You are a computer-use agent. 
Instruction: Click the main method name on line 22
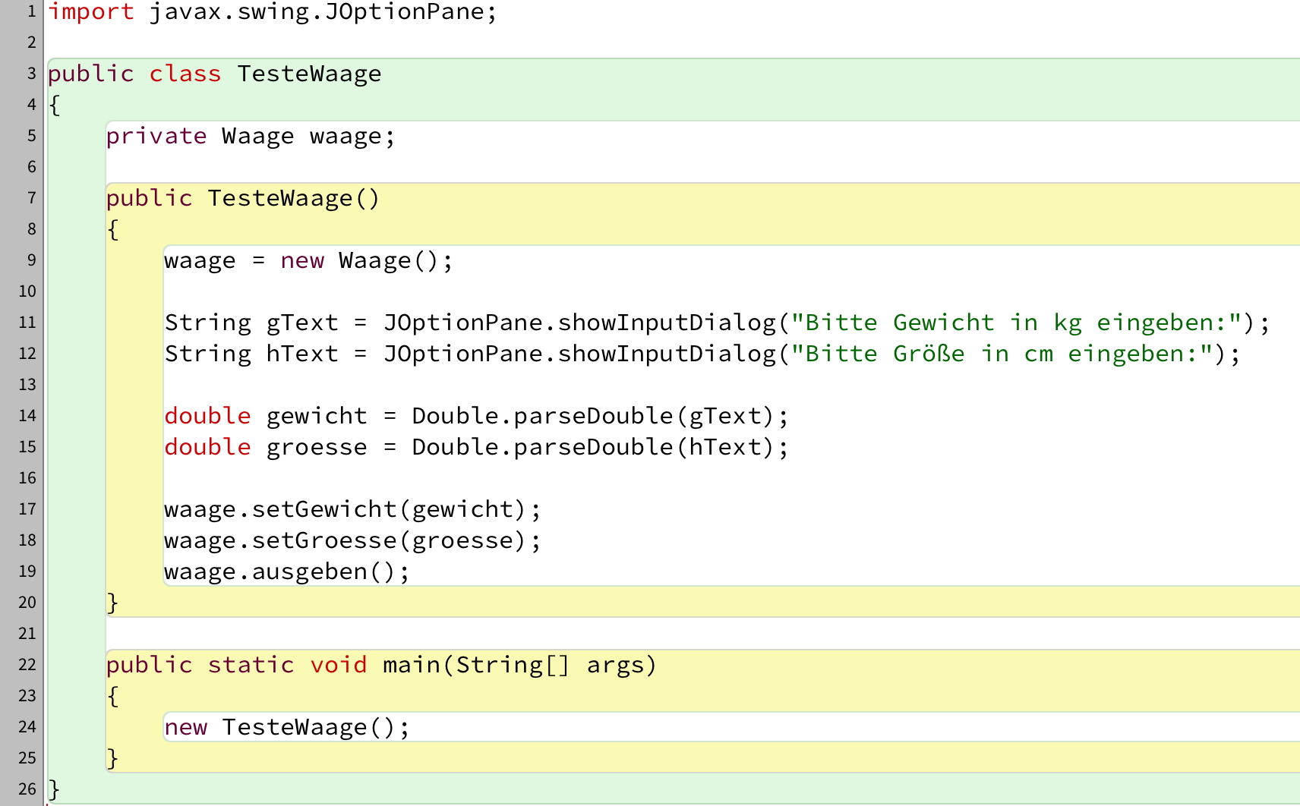click(x=411, y=666)
